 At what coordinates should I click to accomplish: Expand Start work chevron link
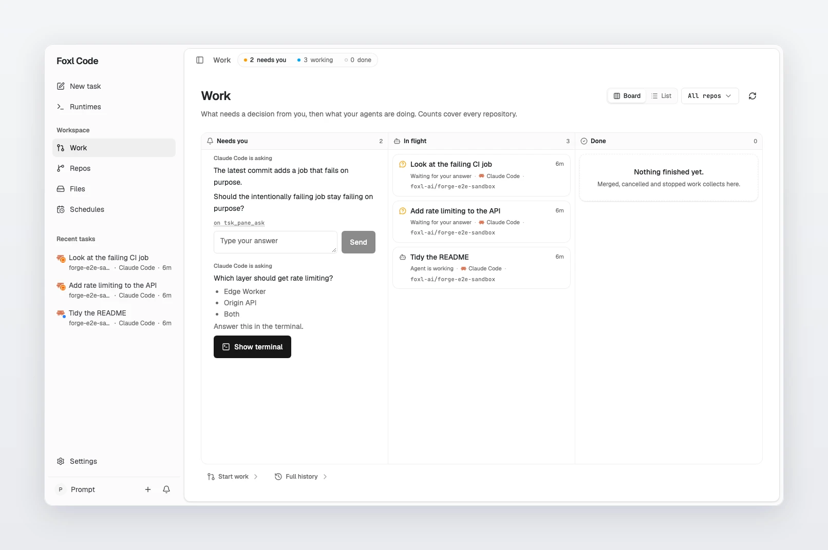[x=233, y=477]
